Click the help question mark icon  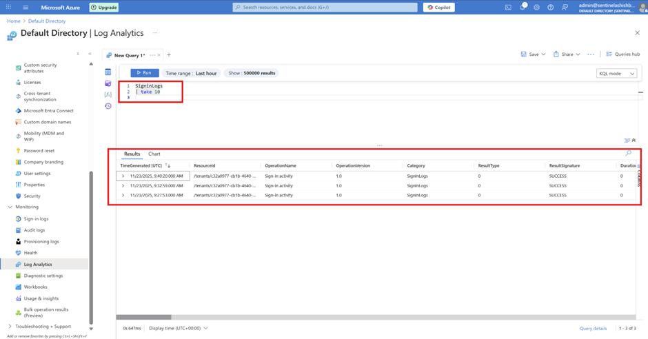550,8
